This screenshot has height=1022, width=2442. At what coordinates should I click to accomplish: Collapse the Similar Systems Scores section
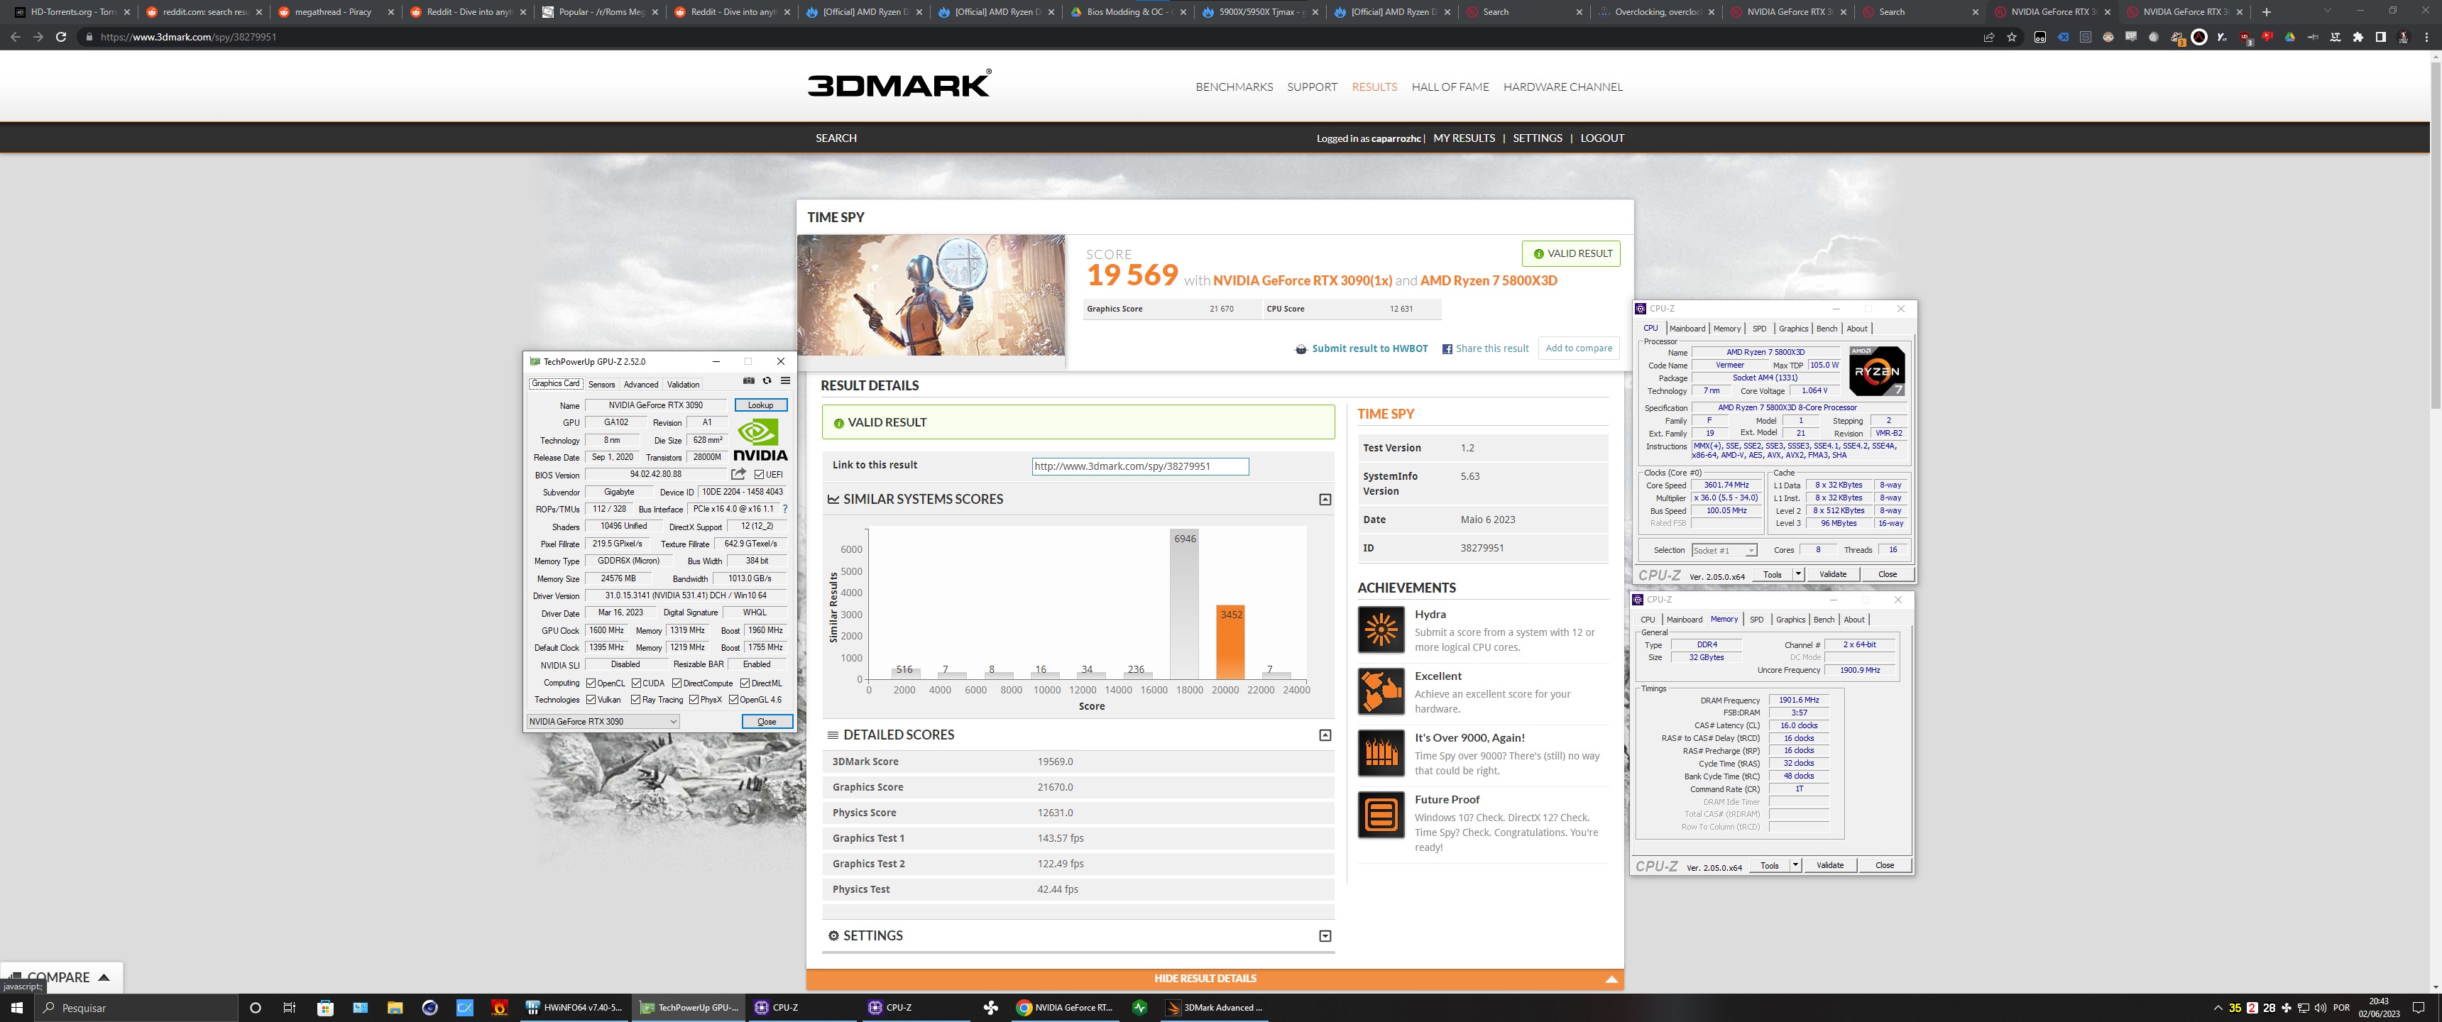click(x=1325, y=500)
